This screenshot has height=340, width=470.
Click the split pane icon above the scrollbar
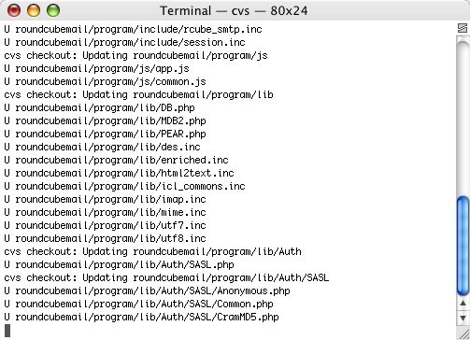463,28
